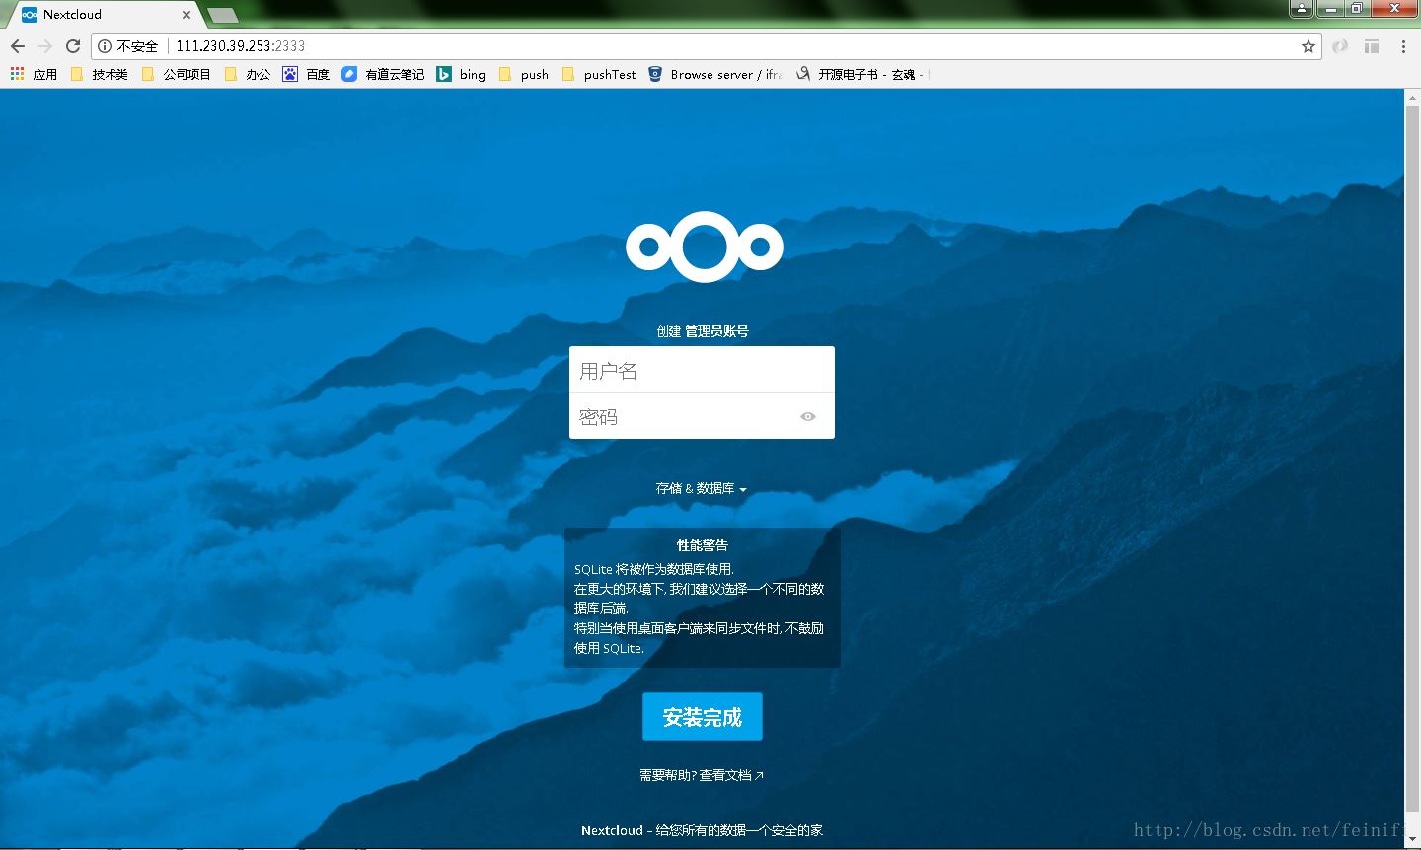Click the Nextcloud logo above the login form
This screenshot has height=850, width=1421.
703,246
